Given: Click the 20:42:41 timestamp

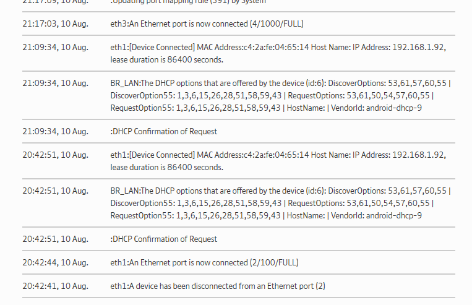Looking at the screenshot, I should (55, 286).
